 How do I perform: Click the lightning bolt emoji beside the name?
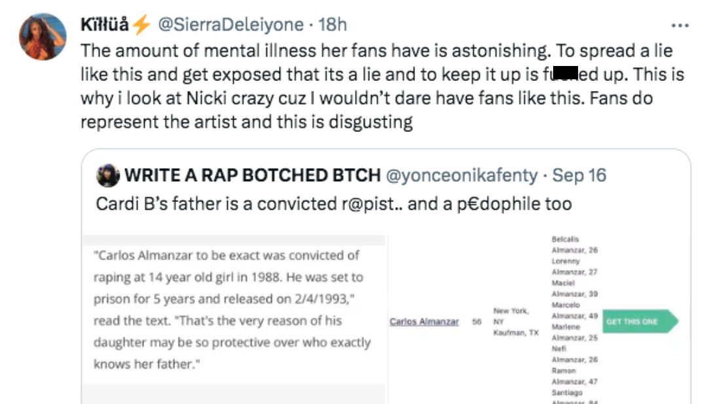pos(141,25)
